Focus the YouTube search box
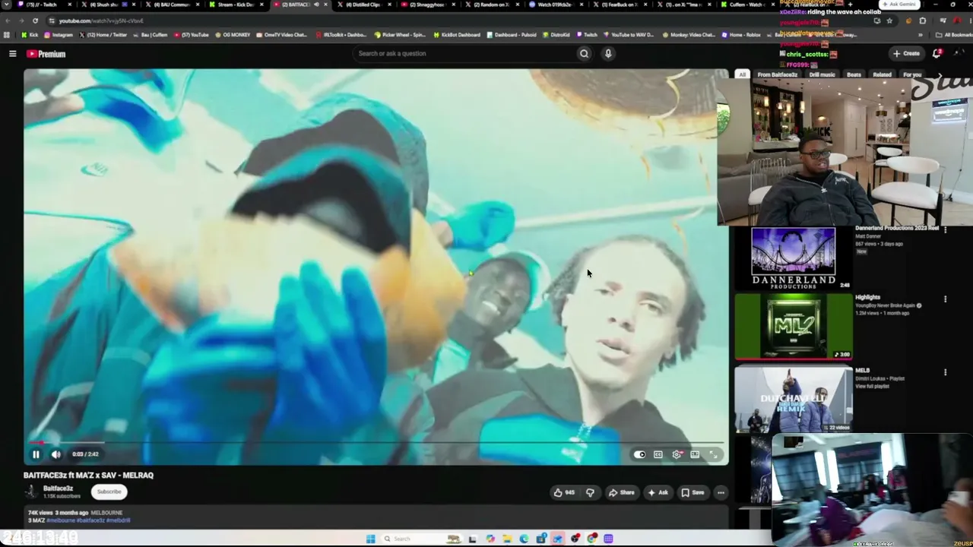This screenshot has height=547, width=973. coord(464,53)
